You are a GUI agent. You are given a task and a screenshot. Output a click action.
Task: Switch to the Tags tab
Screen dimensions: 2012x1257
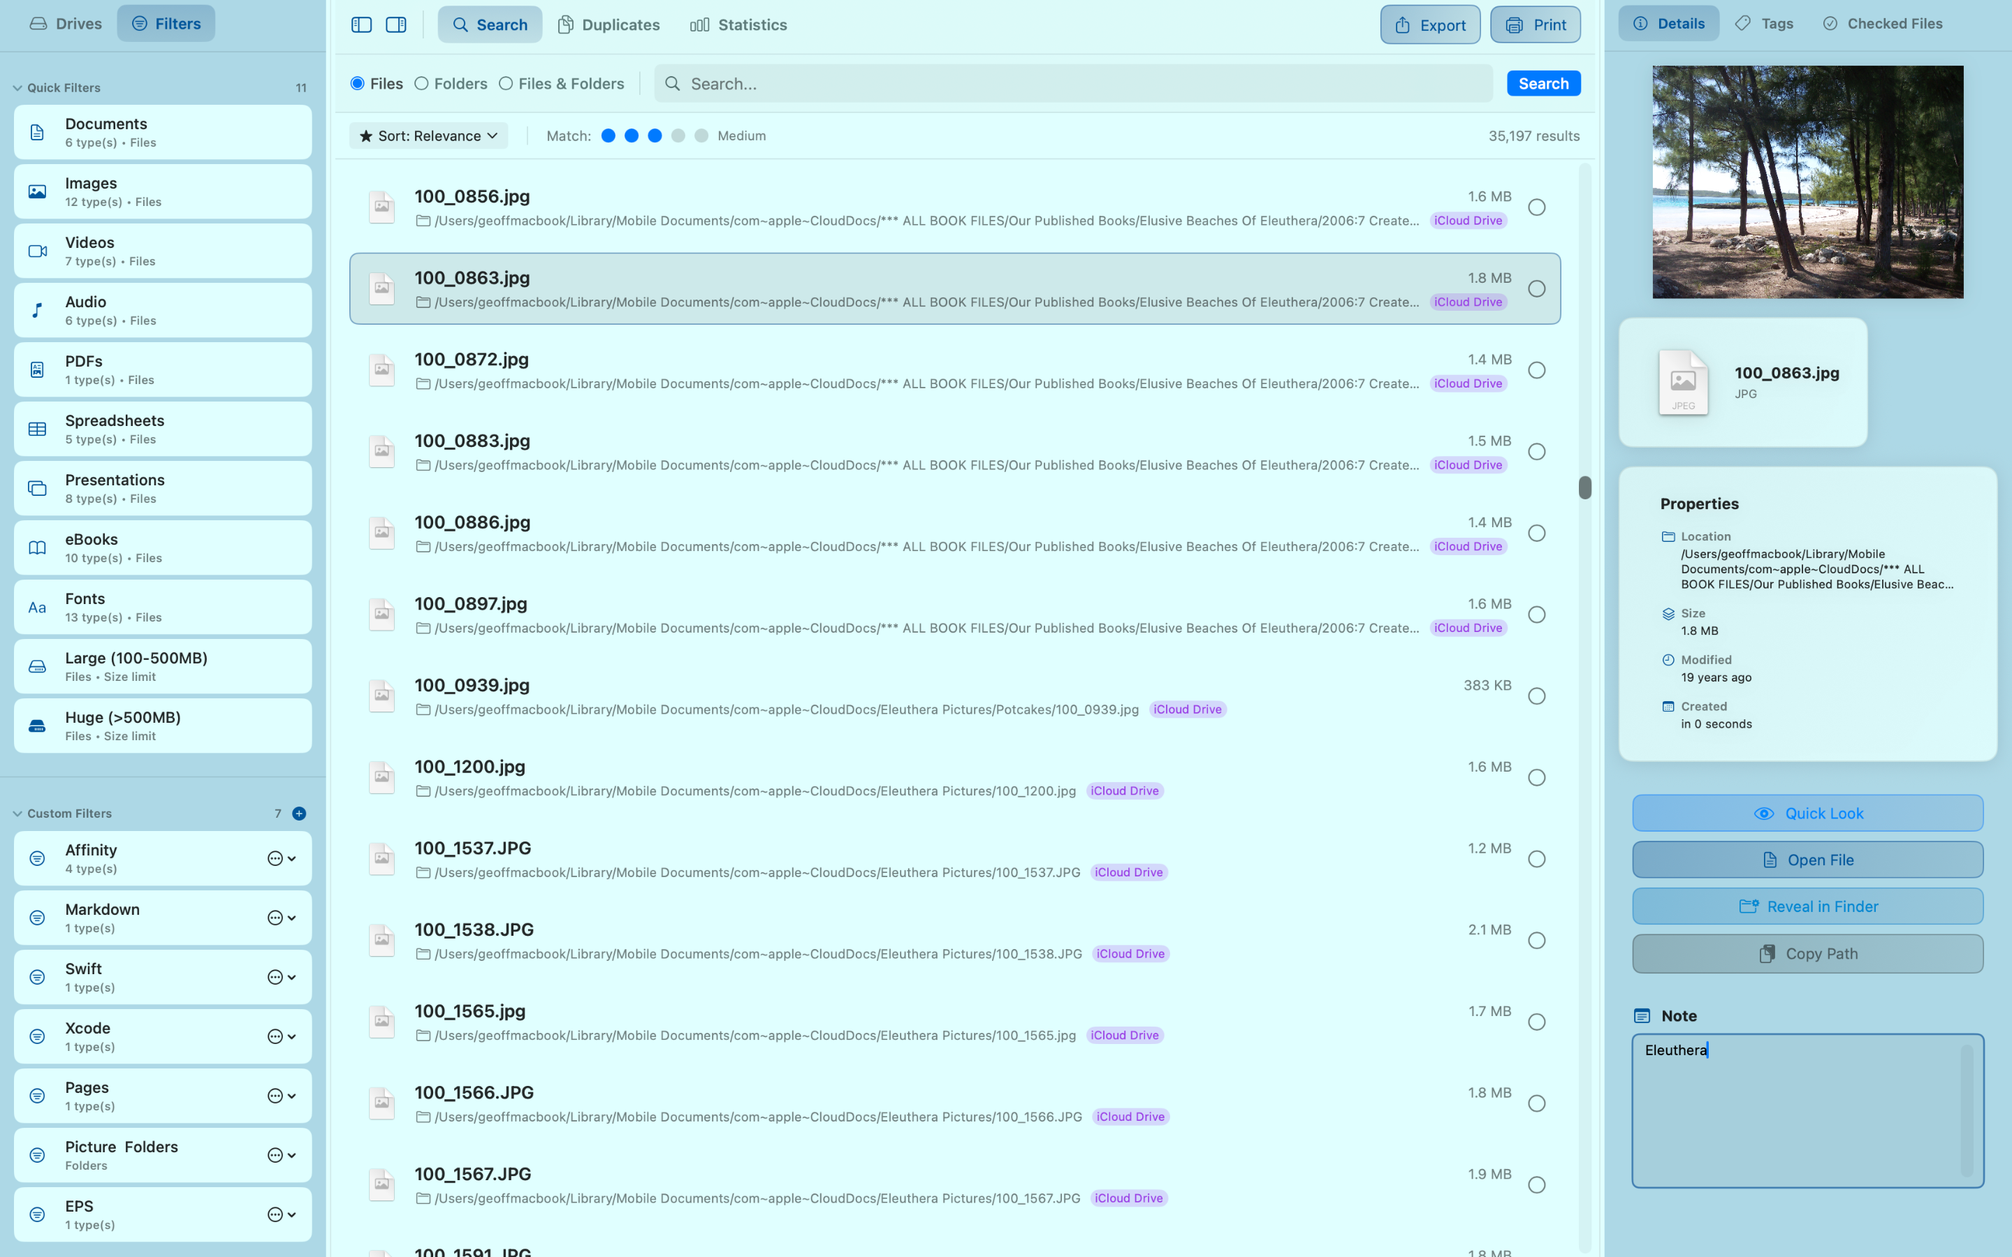pyautogui.click(x=1764, y=23)
